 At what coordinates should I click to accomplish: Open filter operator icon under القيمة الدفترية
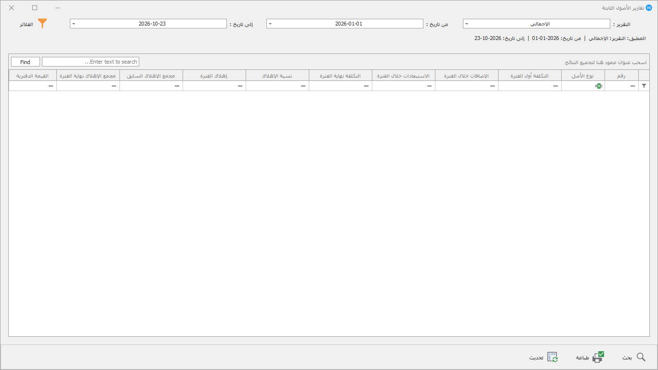[x=51, y=86]
